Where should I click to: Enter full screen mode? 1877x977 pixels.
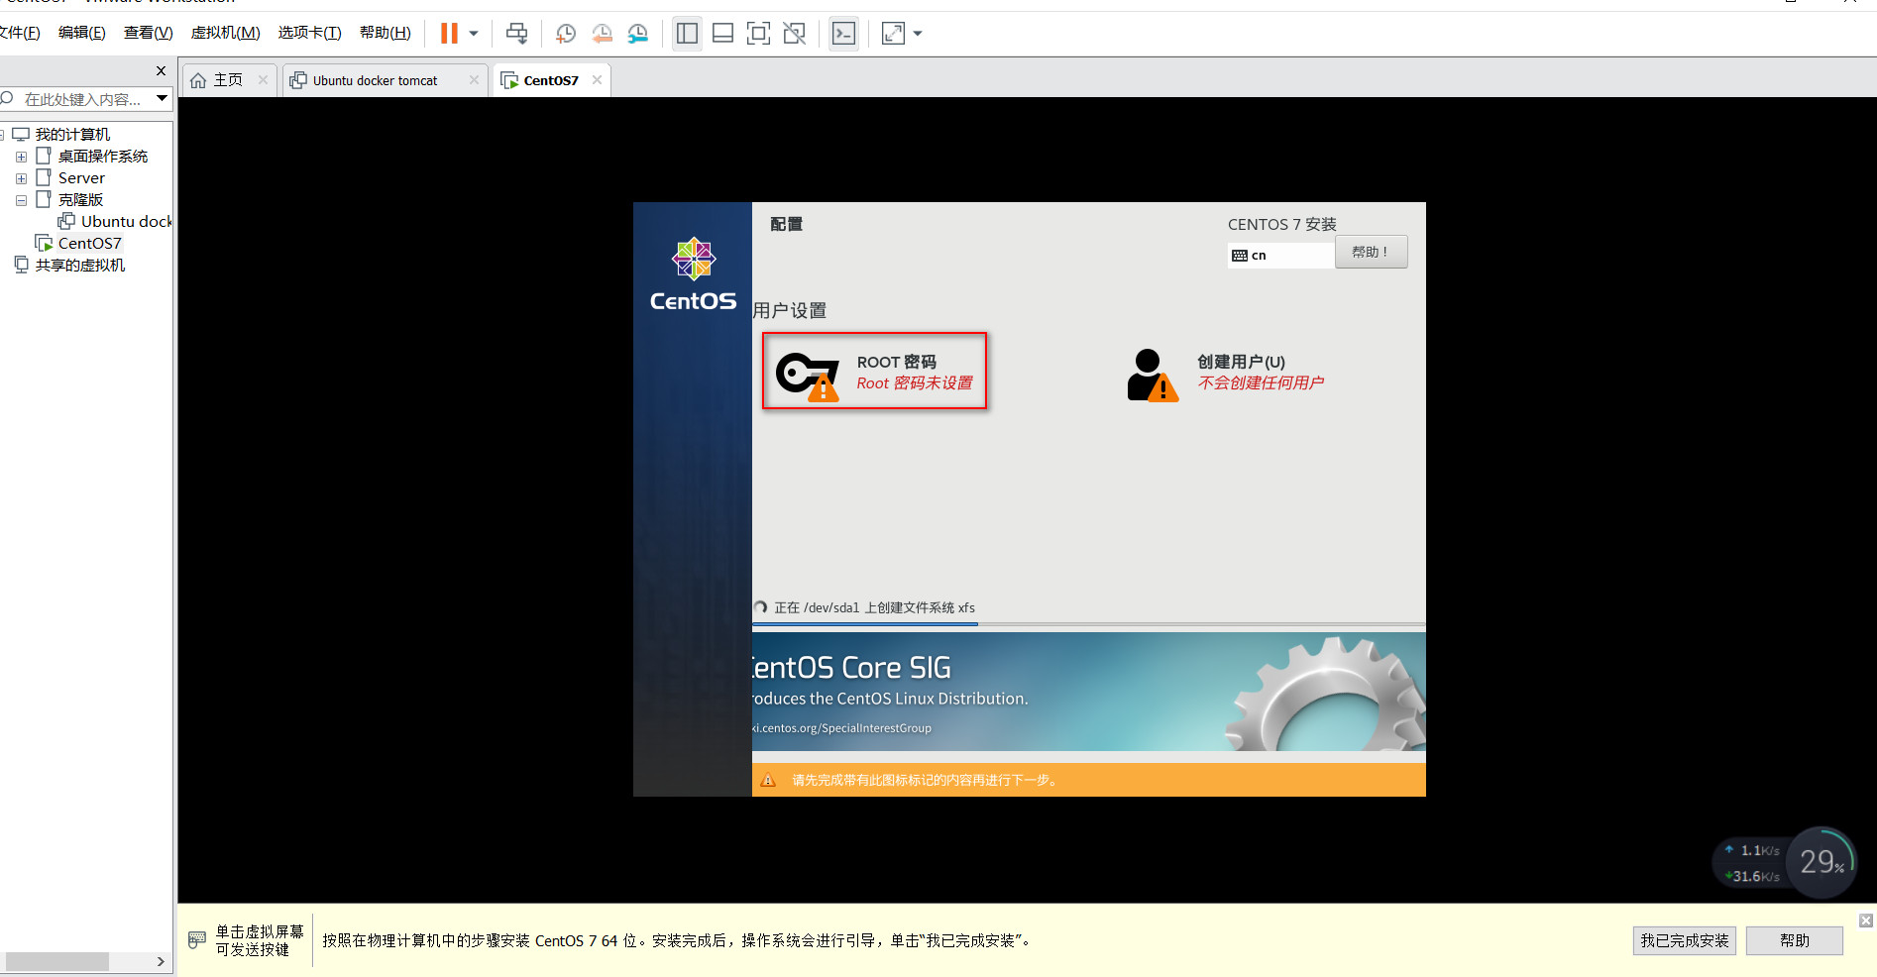[758, 34]
